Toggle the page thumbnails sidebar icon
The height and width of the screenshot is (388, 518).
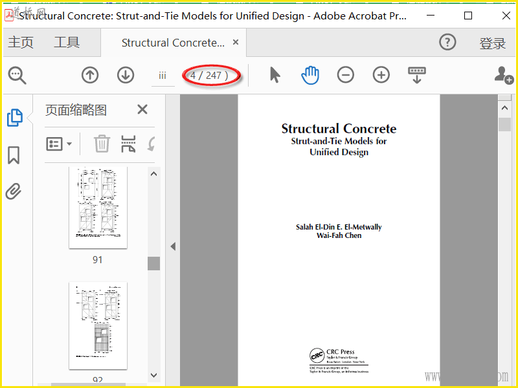coord(14,118)
